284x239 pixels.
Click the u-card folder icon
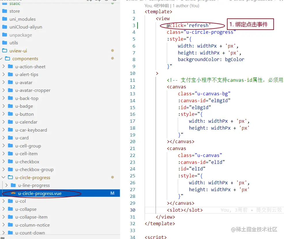pos(10,138)
